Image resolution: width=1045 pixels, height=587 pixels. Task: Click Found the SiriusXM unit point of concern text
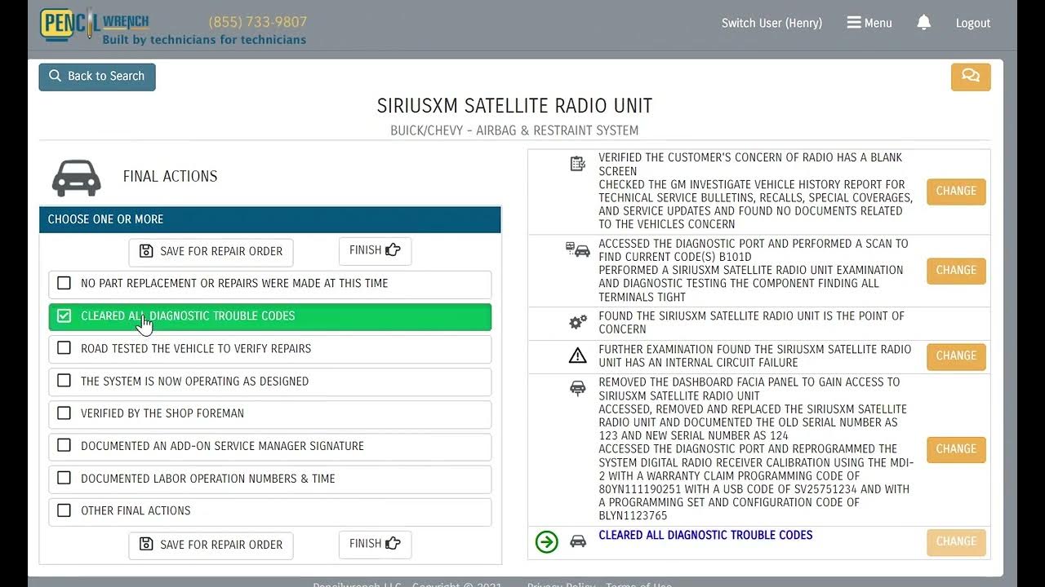pos(751,323)
